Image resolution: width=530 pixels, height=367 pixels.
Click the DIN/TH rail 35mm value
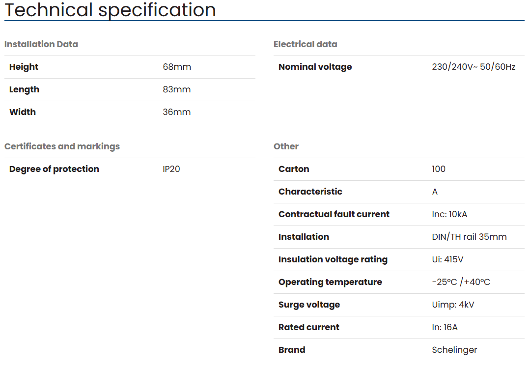469,237
